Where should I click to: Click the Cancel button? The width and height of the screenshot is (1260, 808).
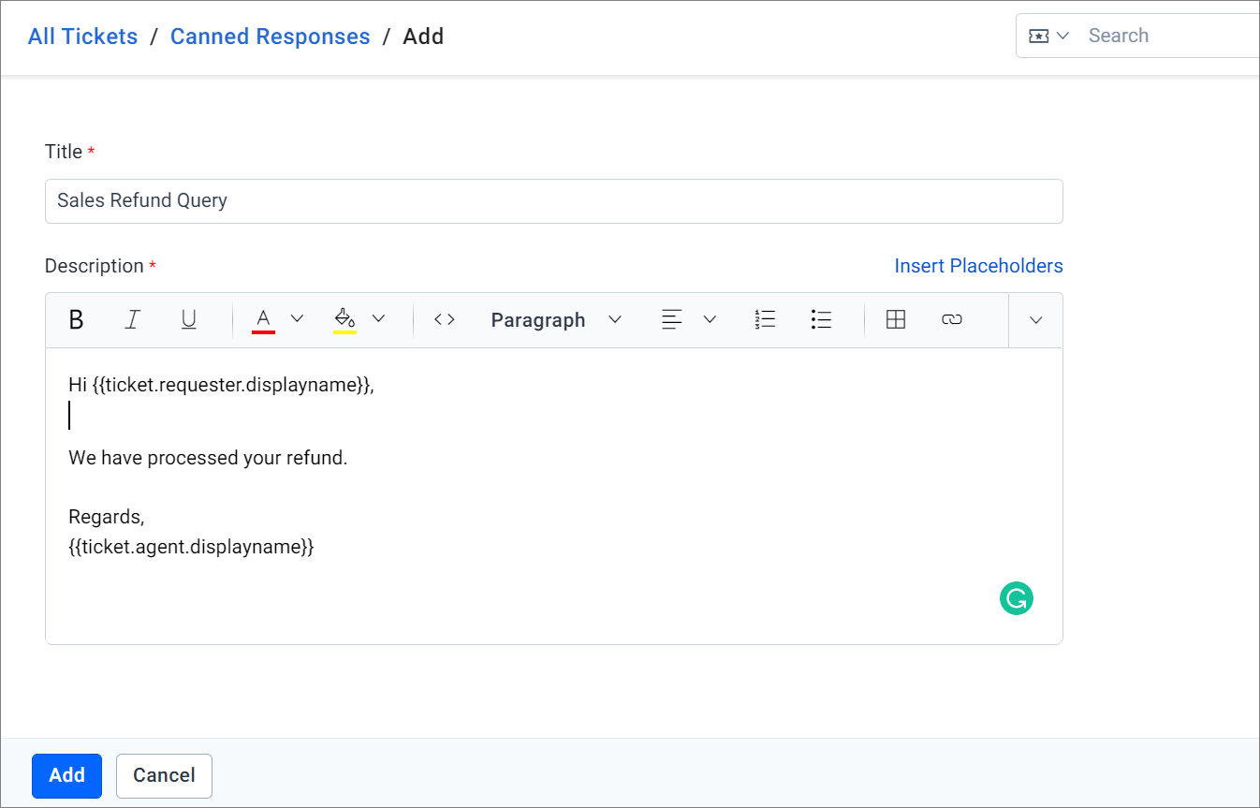164,775
